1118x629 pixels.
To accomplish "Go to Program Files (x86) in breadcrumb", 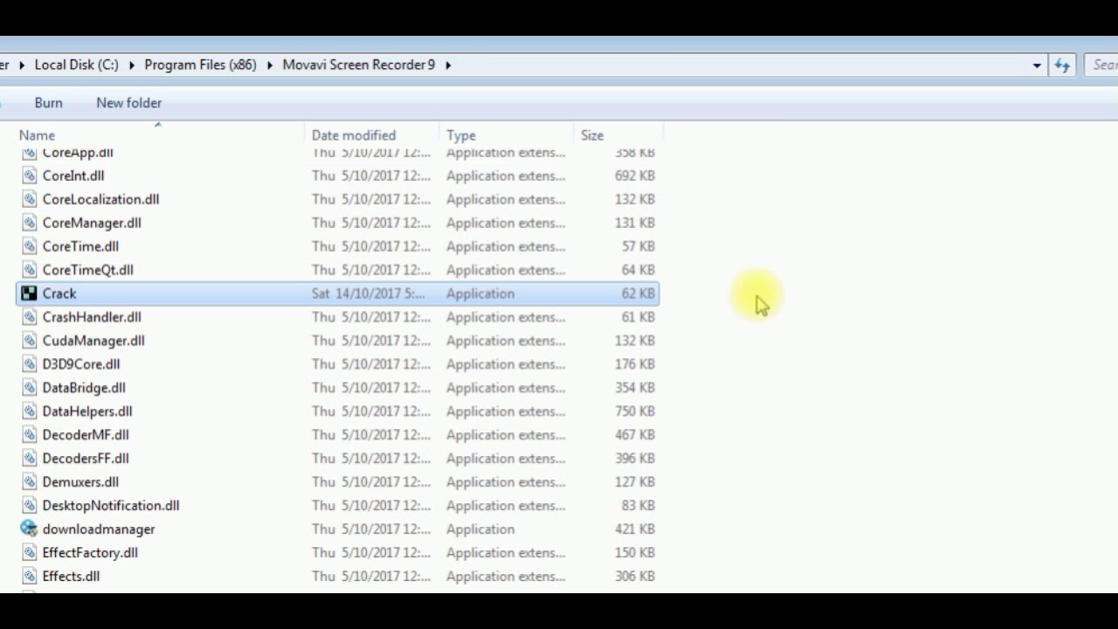I will [201, 65].
